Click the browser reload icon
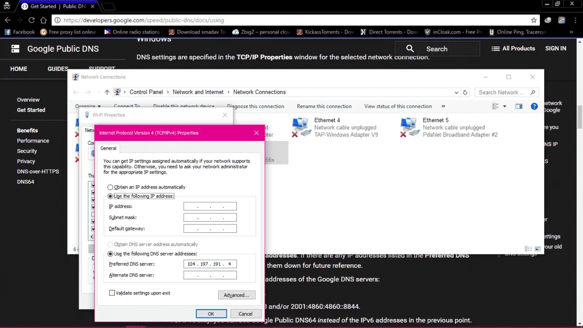Viewport: 583px width, 328px height. pyautogui.click(x=32, y=20)
